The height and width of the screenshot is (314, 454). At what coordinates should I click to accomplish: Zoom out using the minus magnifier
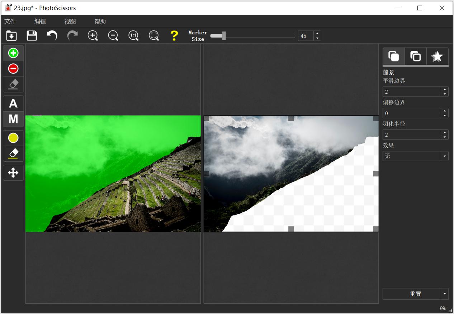(113, 36)
